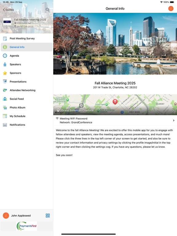Tap the John Appleseed name

(21, 215)
